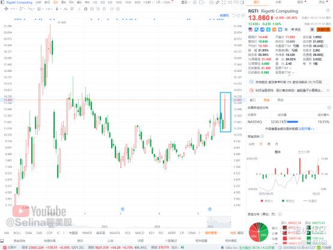The height and width of the screenshot is (250, 333).
Task: Select the crosshair move tool
Action: [x=6, y=9]
